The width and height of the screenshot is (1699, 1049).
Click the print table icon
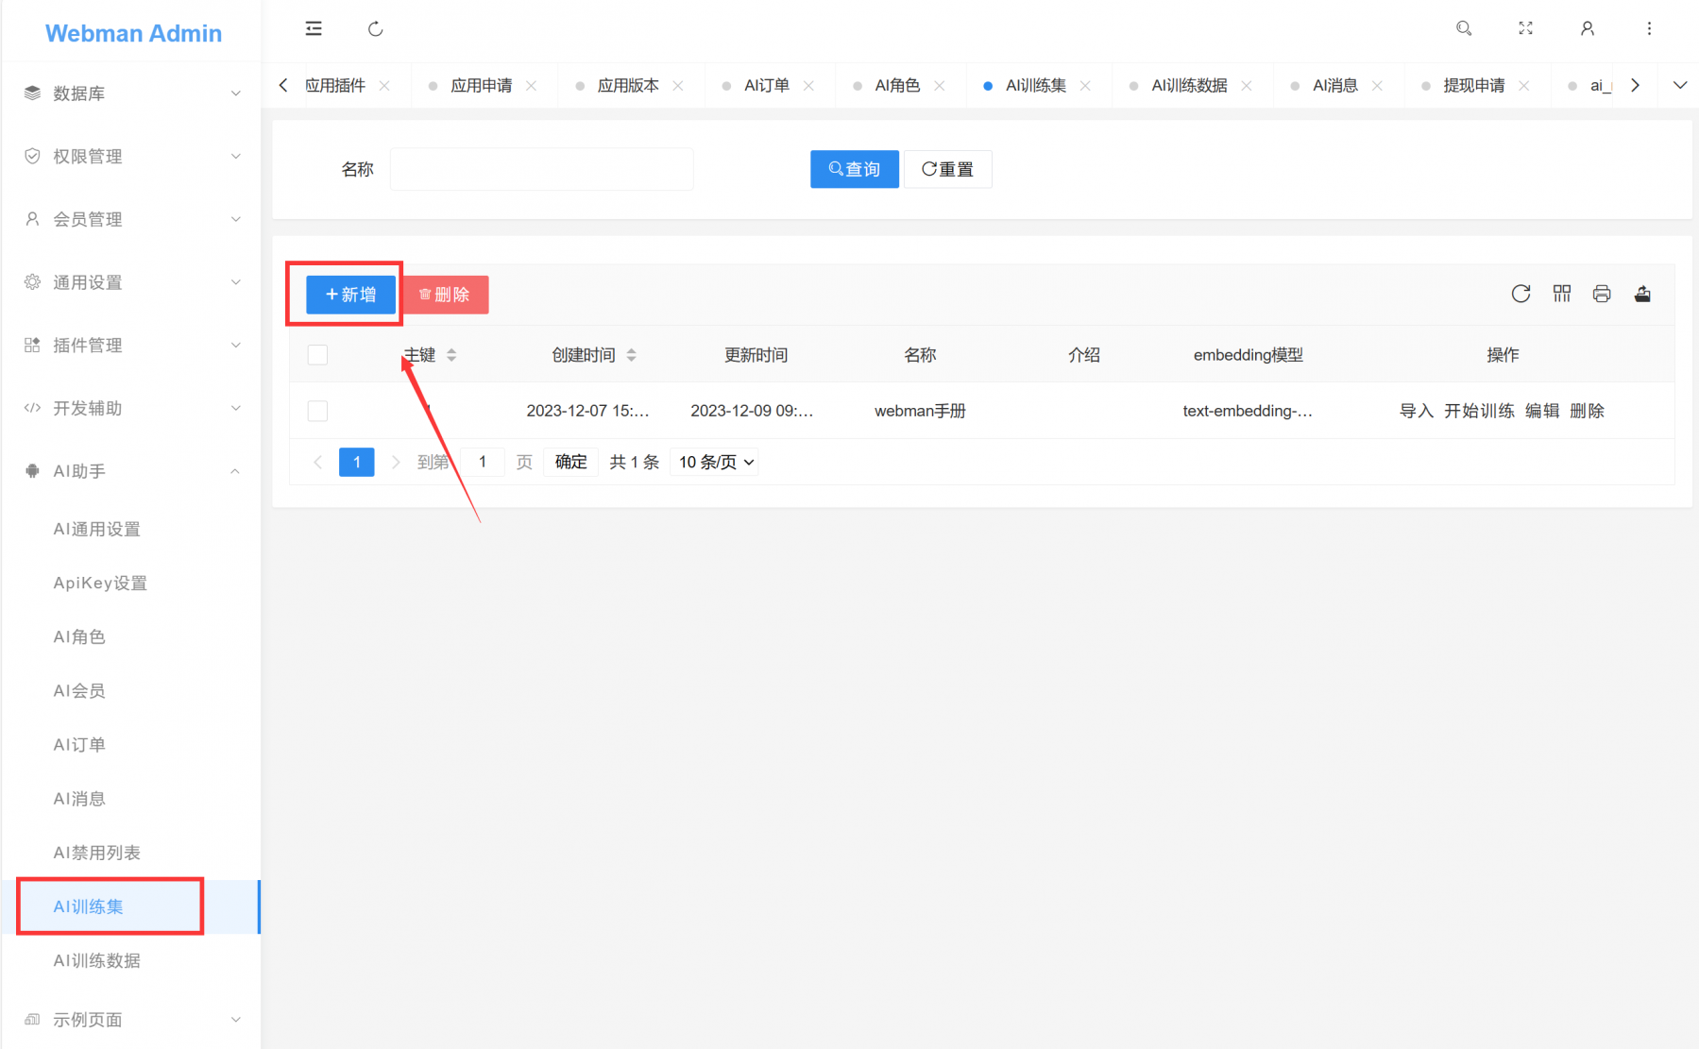click(1602, 294)
